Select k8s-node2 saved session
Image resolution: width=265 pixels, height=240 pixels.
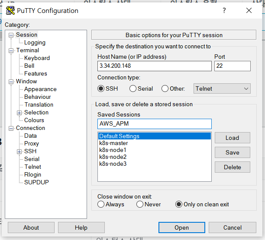pos(155,157)
